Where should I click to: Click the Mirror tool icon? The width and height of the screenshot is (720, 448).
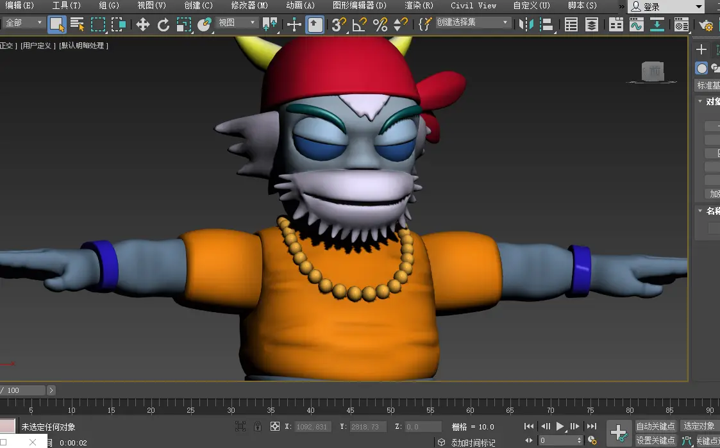click(526, 25)
